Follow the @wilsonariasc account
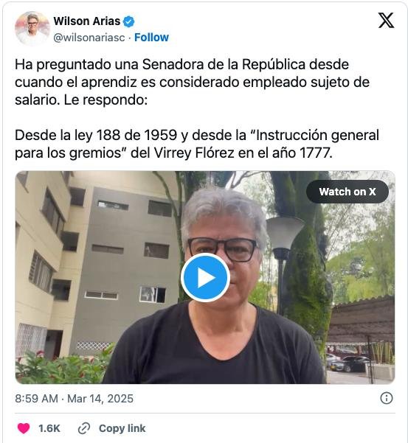 pos(151,38)
